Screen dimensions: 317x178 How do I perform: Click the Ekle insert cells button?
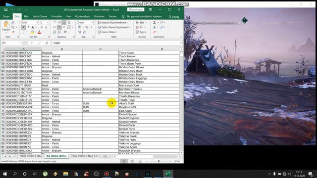142,22
